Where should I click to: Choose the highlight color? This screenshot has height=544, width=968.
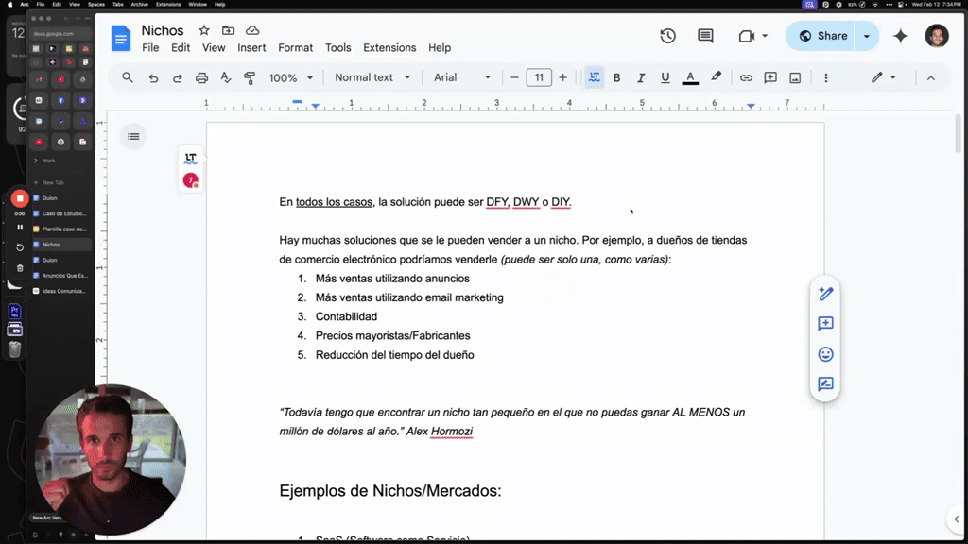pyautogui.click(x=716, y=77)
